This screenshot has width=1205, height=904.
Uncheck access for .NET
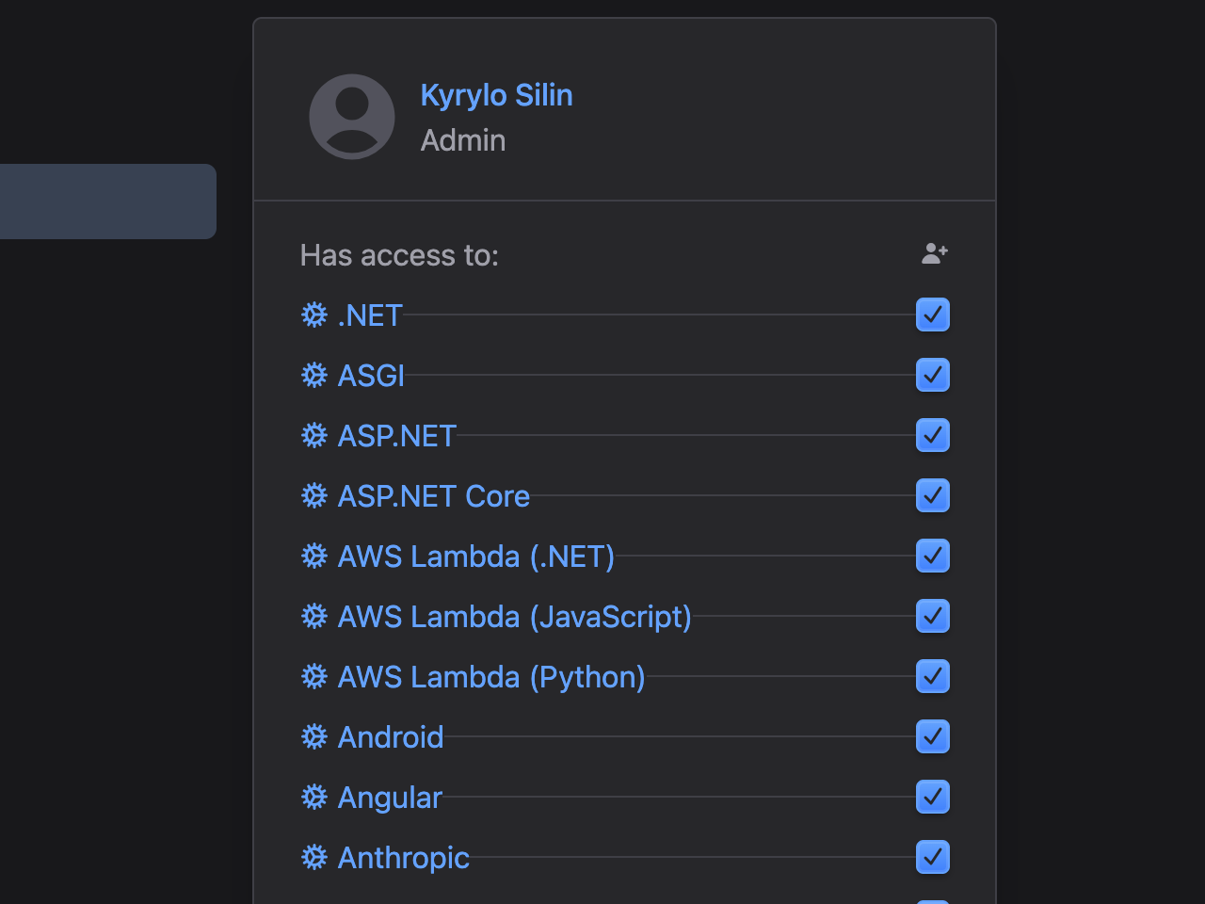coord(932,315)
